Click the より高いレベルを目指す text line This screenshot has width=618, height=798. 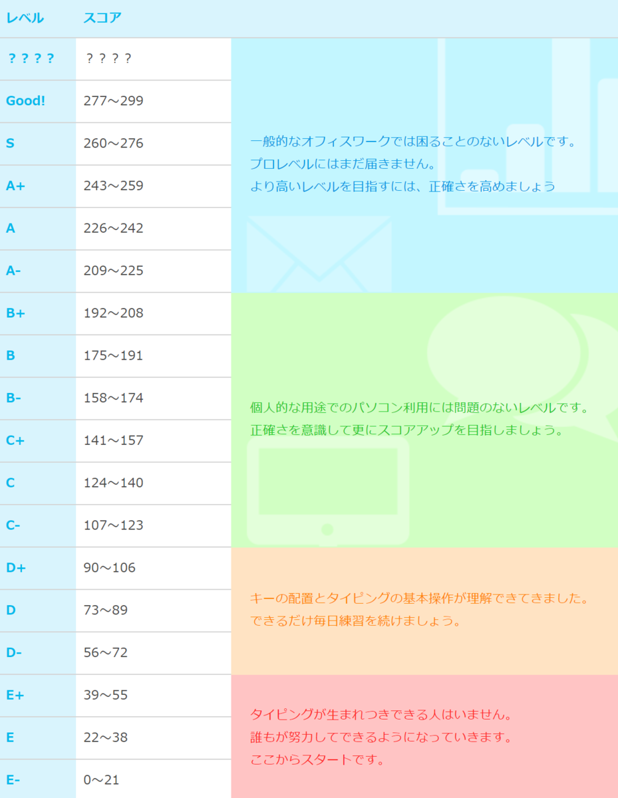[x=402, y=186]
